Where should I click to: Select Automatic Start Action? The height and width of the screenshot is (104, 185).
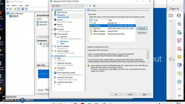[65, 77]
